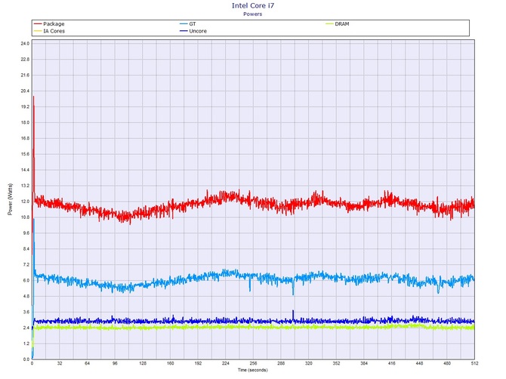
Task: Click the yellow IA Cores legend line
Action: [38, 31]
